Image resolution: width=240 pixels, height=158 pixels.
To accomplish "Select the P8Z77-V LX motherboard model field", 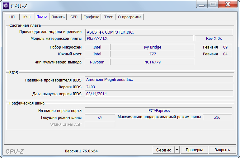I will tap(139, 38).
